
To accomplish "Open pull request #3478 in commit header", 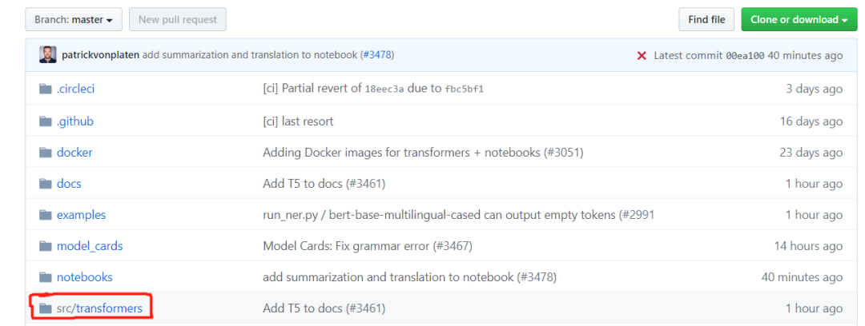I will coord(376,55).
